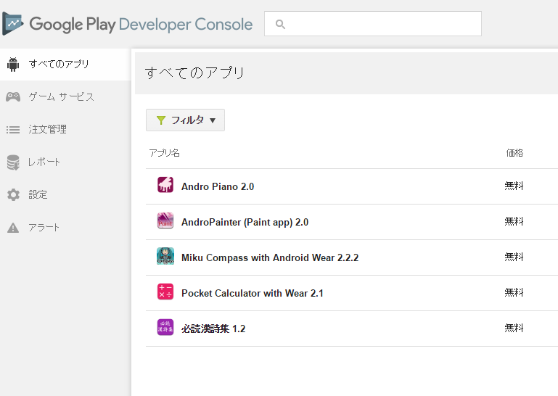
Task: Click the Pocket Calculator app icon
Action: (165, 292)
